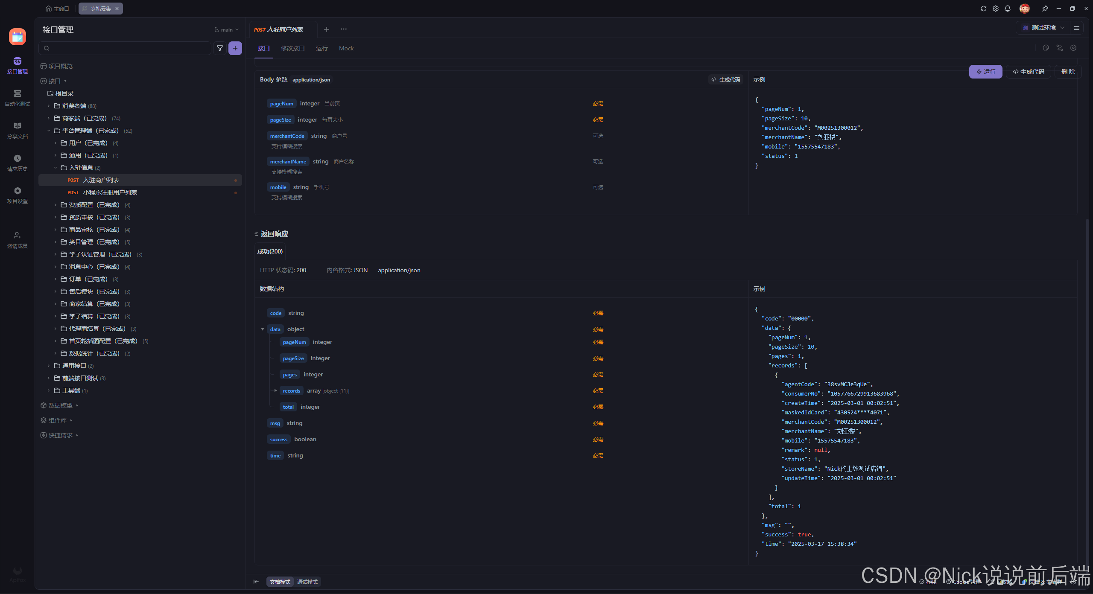Viewport: 1093px width, 594px height.
Task: Click the filter funnel icon
Action: pyautogui.click(x=219, y=48)
